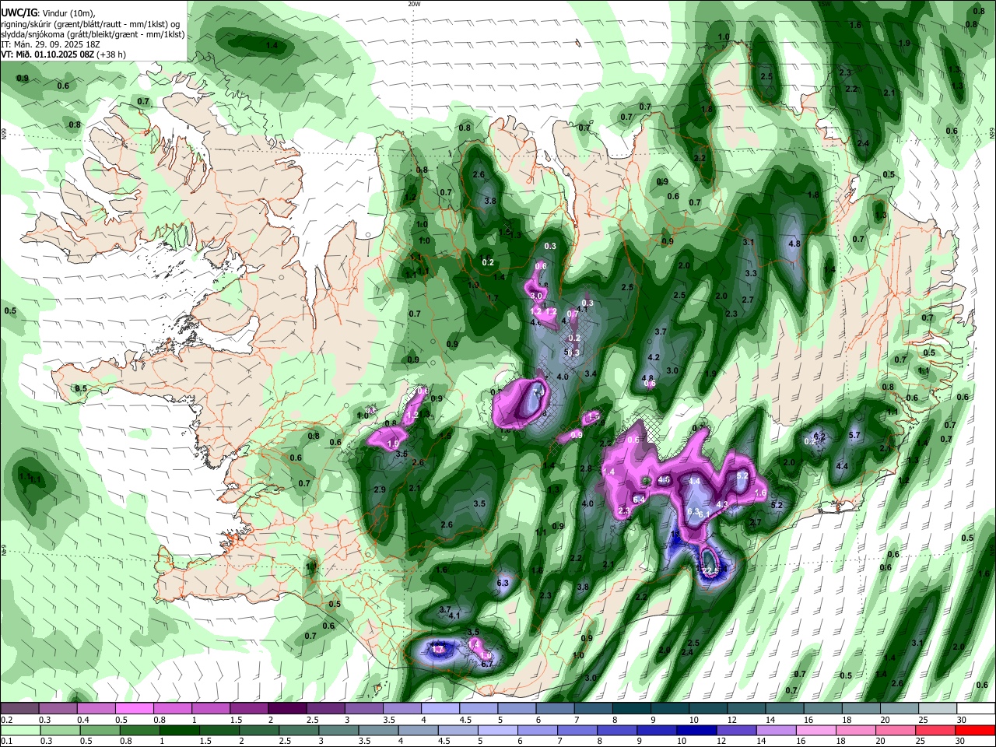This screenshot has width=996, height=747.
Task: Click the 20W longitude label at top
Action: (x=414, y=4)
